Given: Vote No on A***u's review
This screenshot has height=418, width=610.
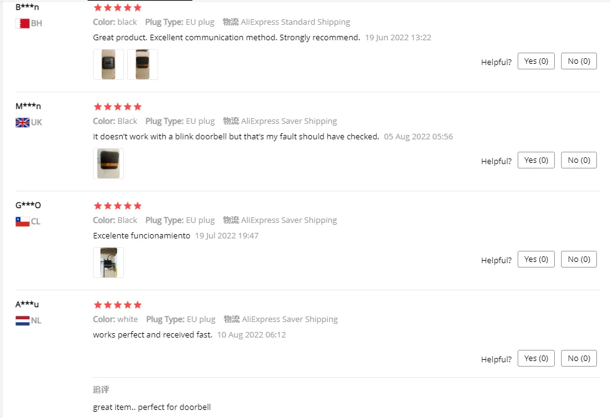Looking at the screenshot, I should coord(579,359).
